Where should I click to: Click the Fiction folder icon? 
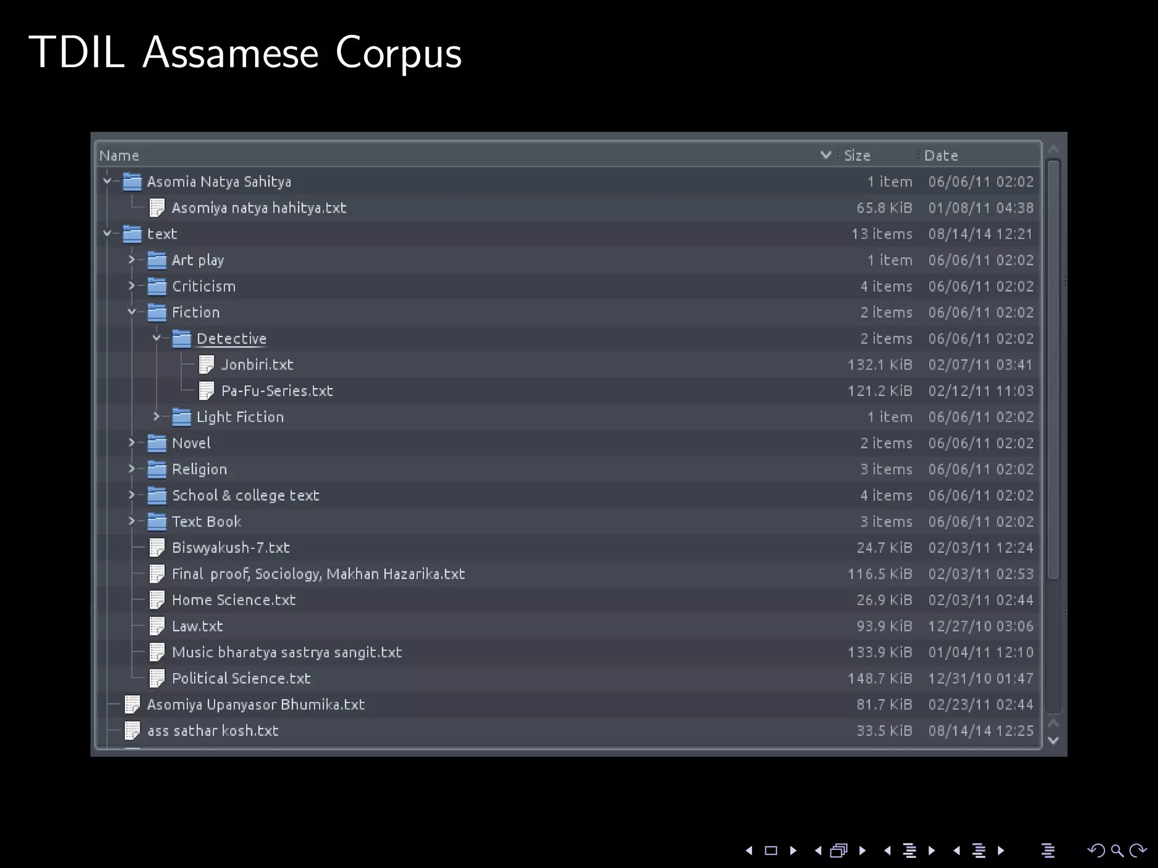157,313
